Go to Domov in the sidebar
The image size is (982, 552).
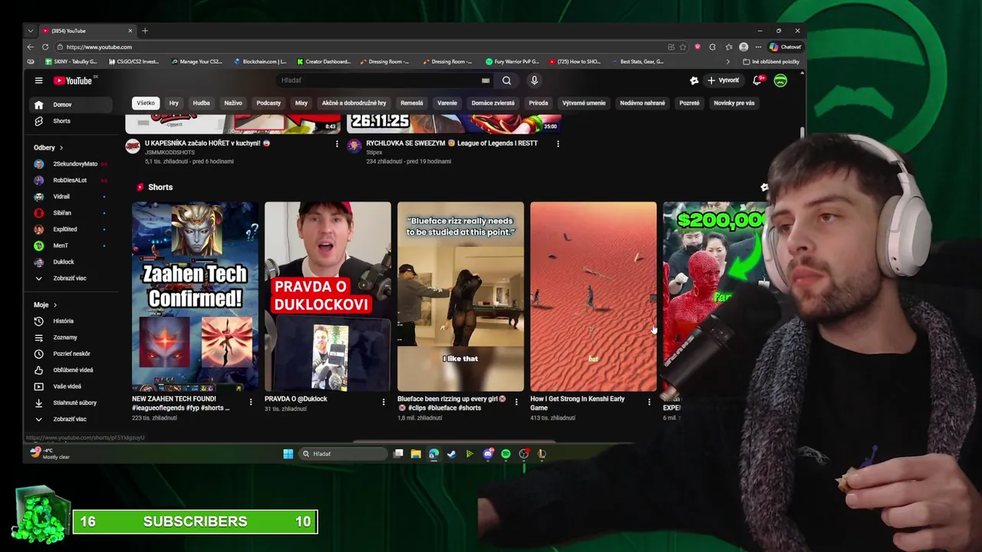[x=69, y=104]
